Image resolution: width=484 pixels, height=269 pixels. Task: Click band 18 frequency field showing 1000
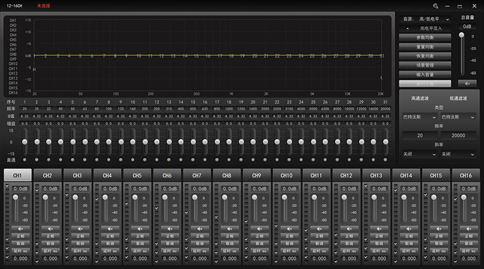coord(229,109)
